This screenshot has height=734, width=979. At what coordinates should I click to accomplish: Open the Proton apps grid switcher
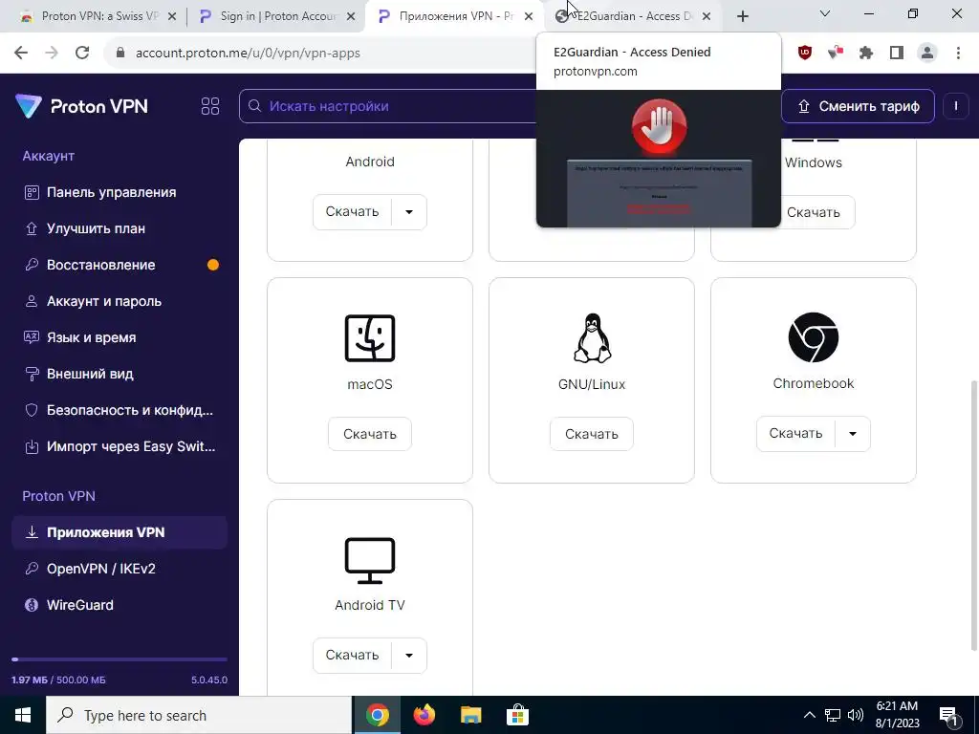click(x=210, y=106)
